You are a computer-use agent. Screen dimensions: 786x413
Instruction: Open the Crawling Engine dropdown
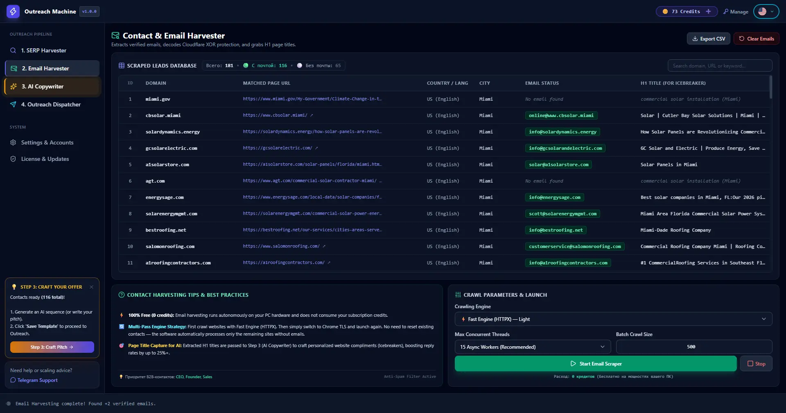click(613, 319)
